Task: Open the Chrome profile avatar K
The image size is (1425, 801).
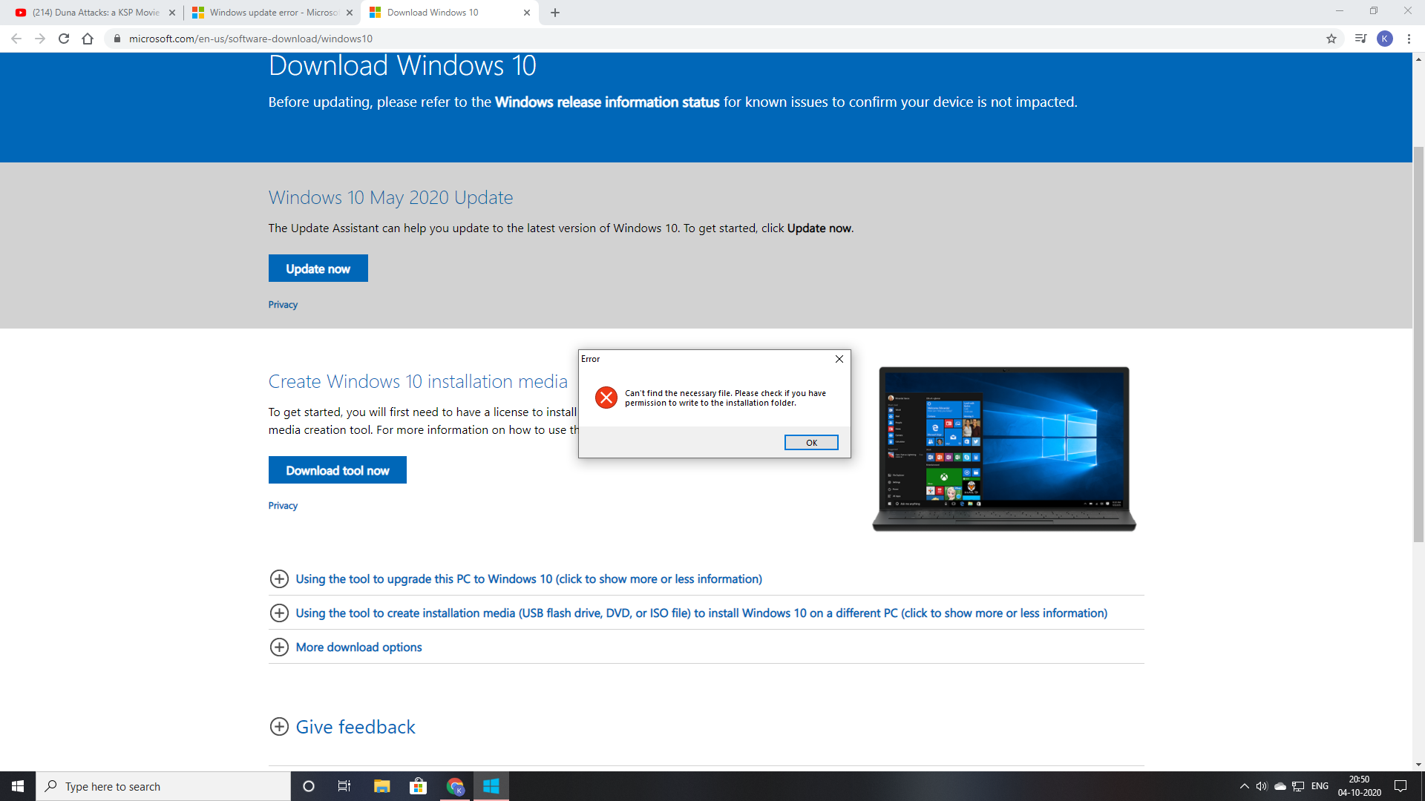Action: coord(1385,39)
